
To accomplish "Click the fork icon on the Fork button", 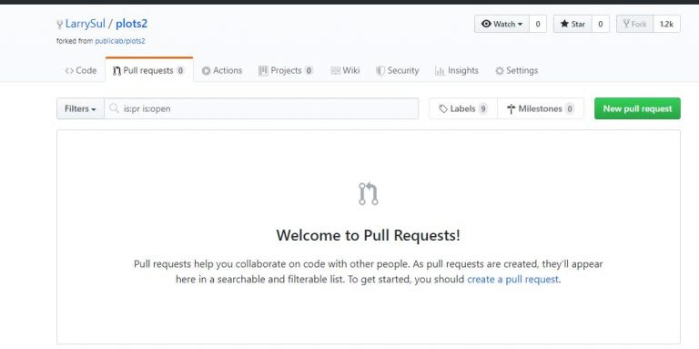I will pyautogui.click(x=626, y=24).
